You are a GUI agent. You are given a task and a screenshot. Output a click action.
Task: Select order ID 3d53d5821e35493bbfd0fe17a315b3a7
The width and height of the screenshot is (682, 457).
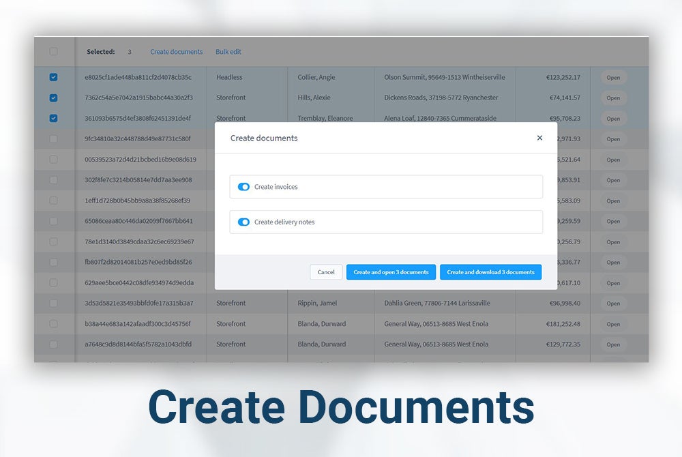(138, 303)
